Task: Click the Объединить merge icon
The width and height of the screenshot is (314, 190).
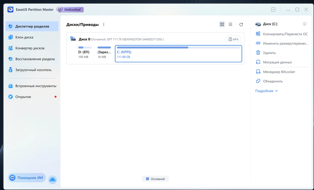Action: [258, 81]
